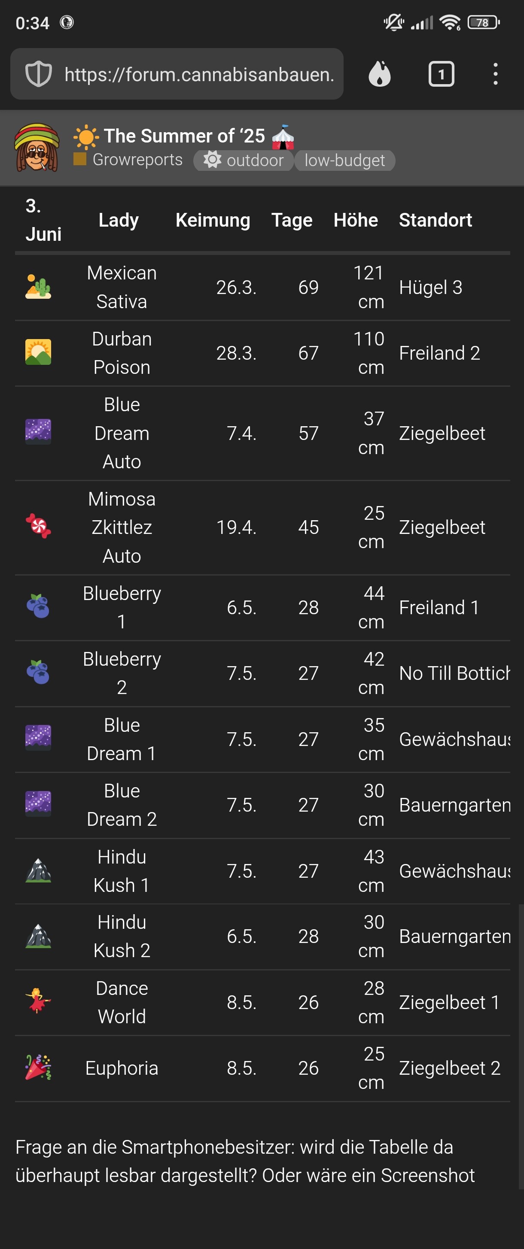524x1249 pixels.
Task: Tap the cactus emoji beside Mexican Sativa
Action: (x=38, y=287)
